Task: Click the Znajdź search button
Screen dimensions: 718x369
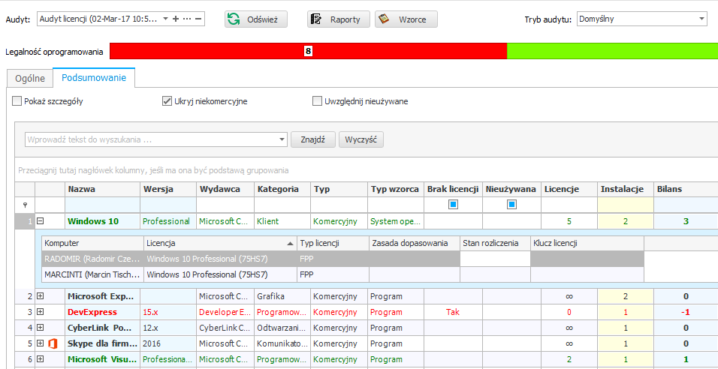Action: pyautogui.click(x=313, y=139)
